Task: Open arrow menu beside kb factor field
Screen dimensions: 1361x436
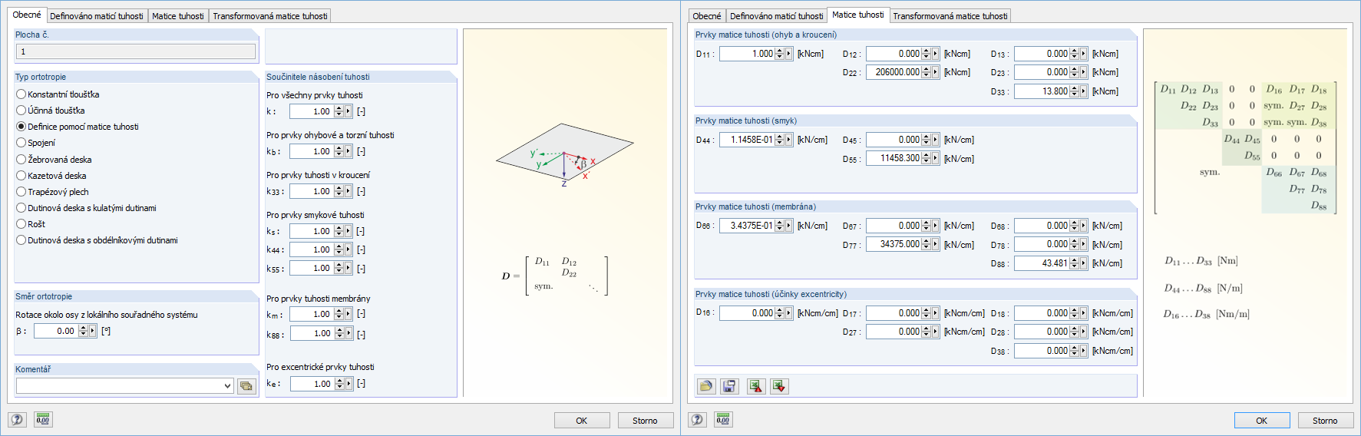Action: tap(349, 151)
